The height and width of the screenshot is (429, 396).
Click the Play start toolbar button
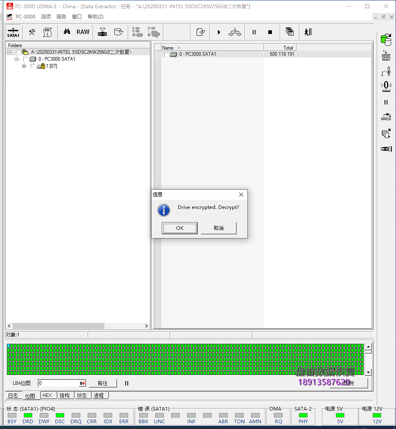pyautogui.click(x=219, y=32)
